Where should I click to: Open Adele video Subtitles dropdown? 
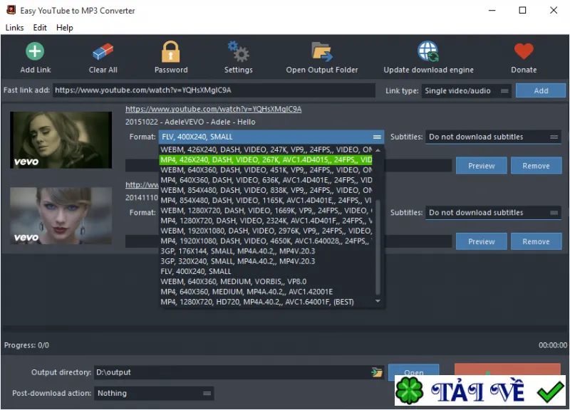pyautogui.click(x=493, y=137)
